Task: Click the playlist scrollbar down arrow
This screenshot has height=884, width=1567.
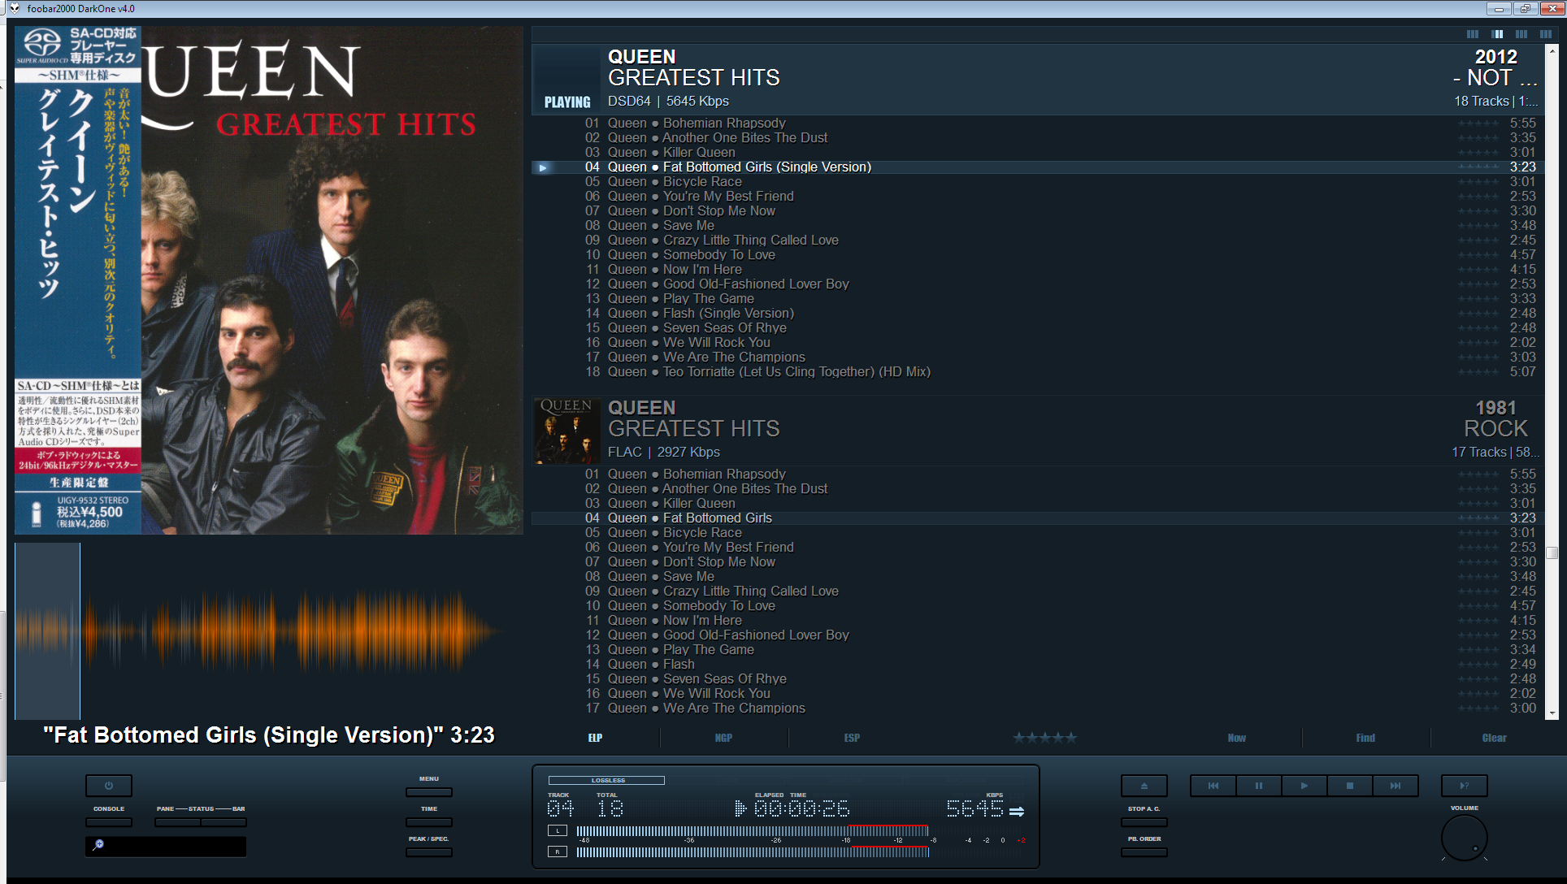Action: 1552,713
